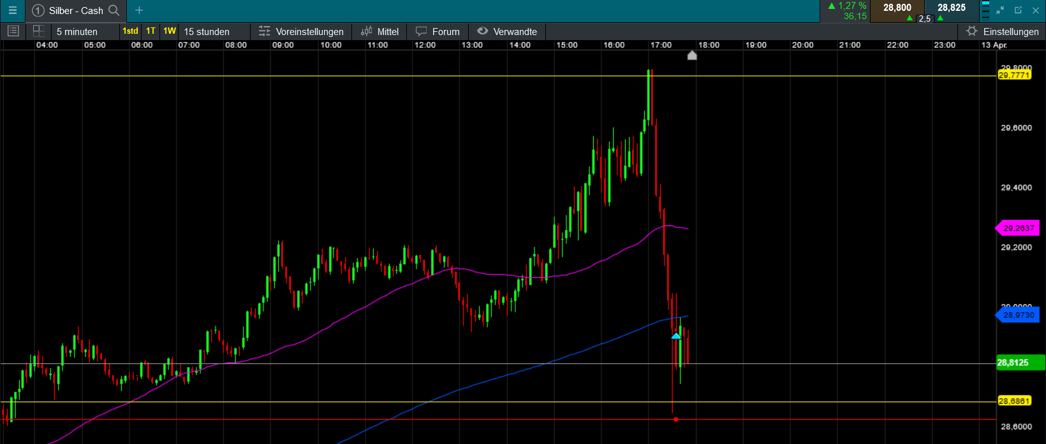Screen dimensions: 1046x444
Task: Select the 1std quick timeframe
Action: pyautogui.click(x=130, y=31)
